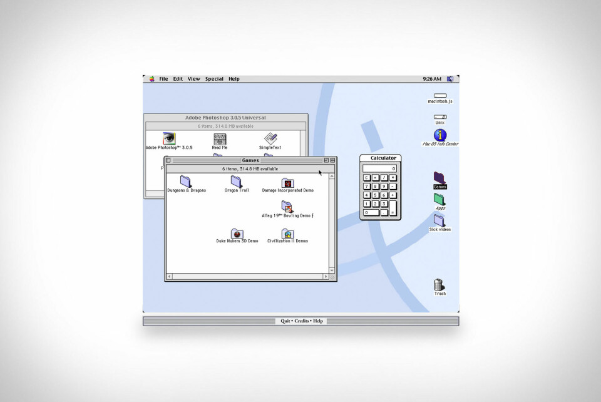
Task: Open the View menu
Action: 193,79
